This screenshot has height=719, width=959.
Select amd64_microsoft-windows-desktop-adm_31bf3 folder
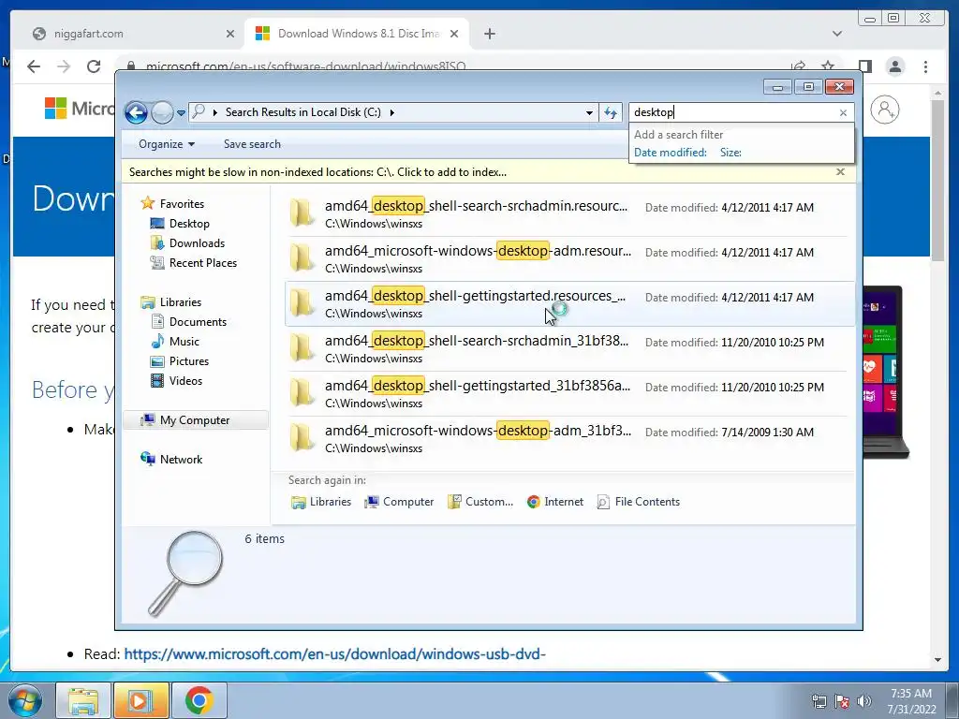[x=568, y=438]
